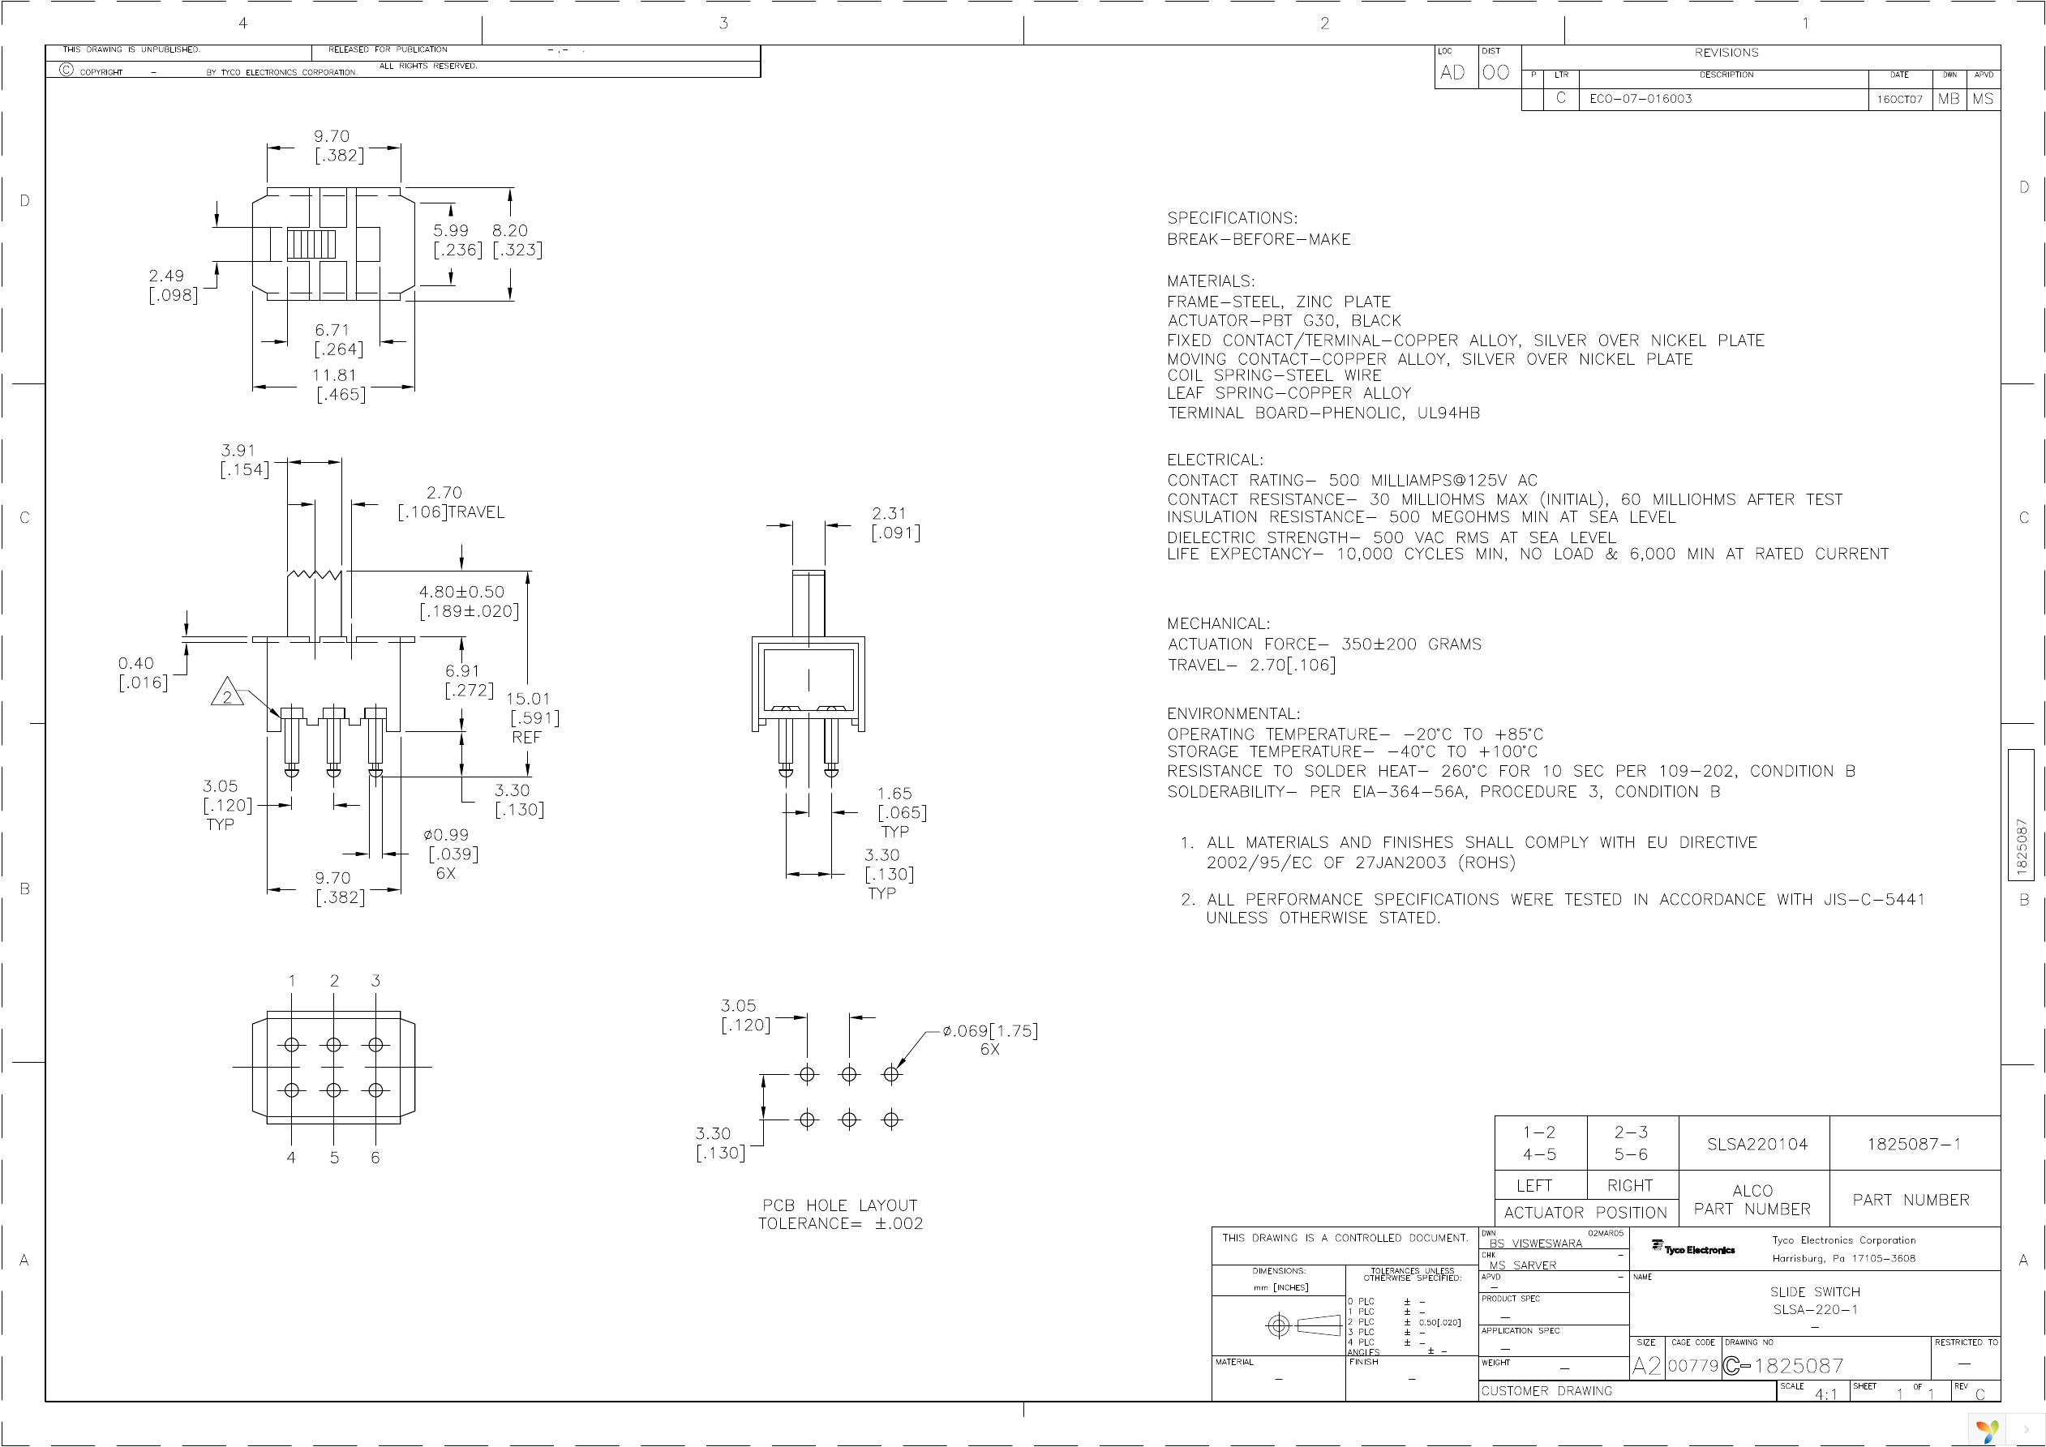
Task: Select the '2.70 [.106]TRAVEL' dimension
Action: [x=451, y=503]
